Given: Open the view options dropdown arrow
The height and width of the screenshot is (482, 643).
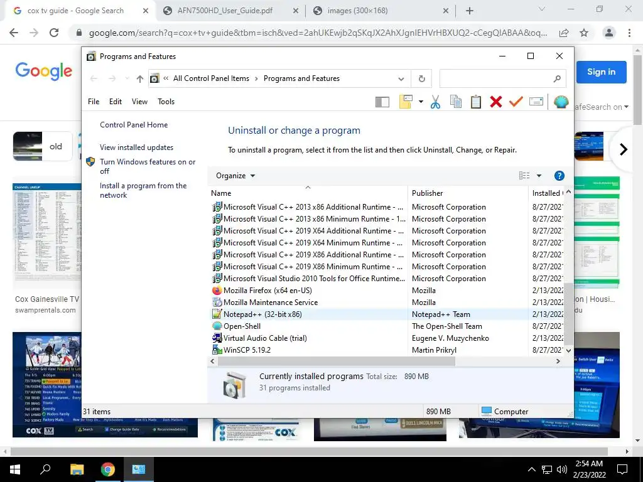Looking at the screenshot, I should coord(539,176).
